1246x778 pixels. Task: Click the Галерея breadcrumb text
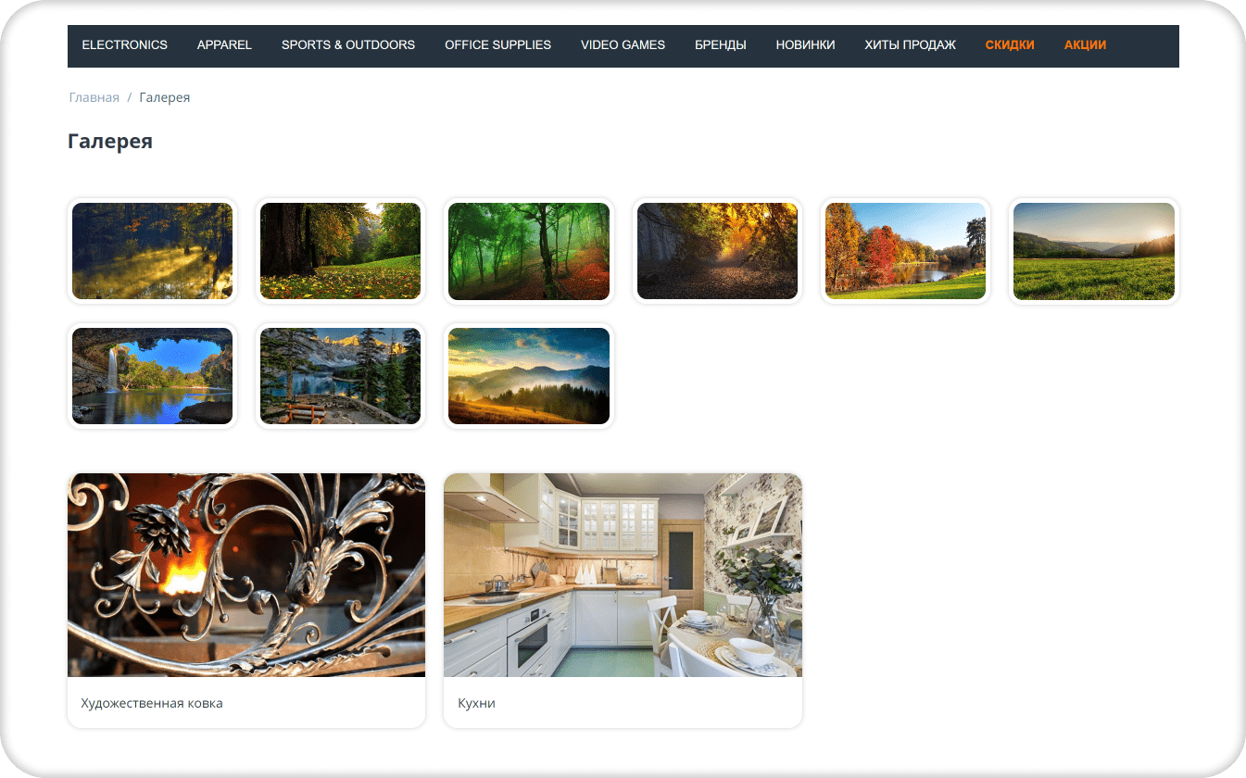click(165, 97)
